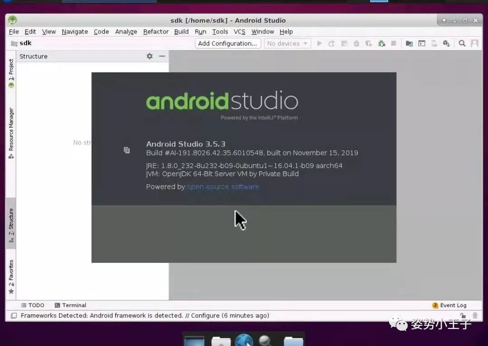Click the Debug app bug icon
This screenshot has width=488, height=346.
coord(357,43)
